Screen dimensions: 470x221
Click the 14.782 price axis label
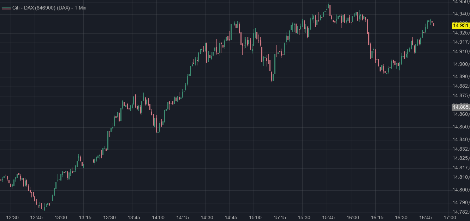click(461, 212)
